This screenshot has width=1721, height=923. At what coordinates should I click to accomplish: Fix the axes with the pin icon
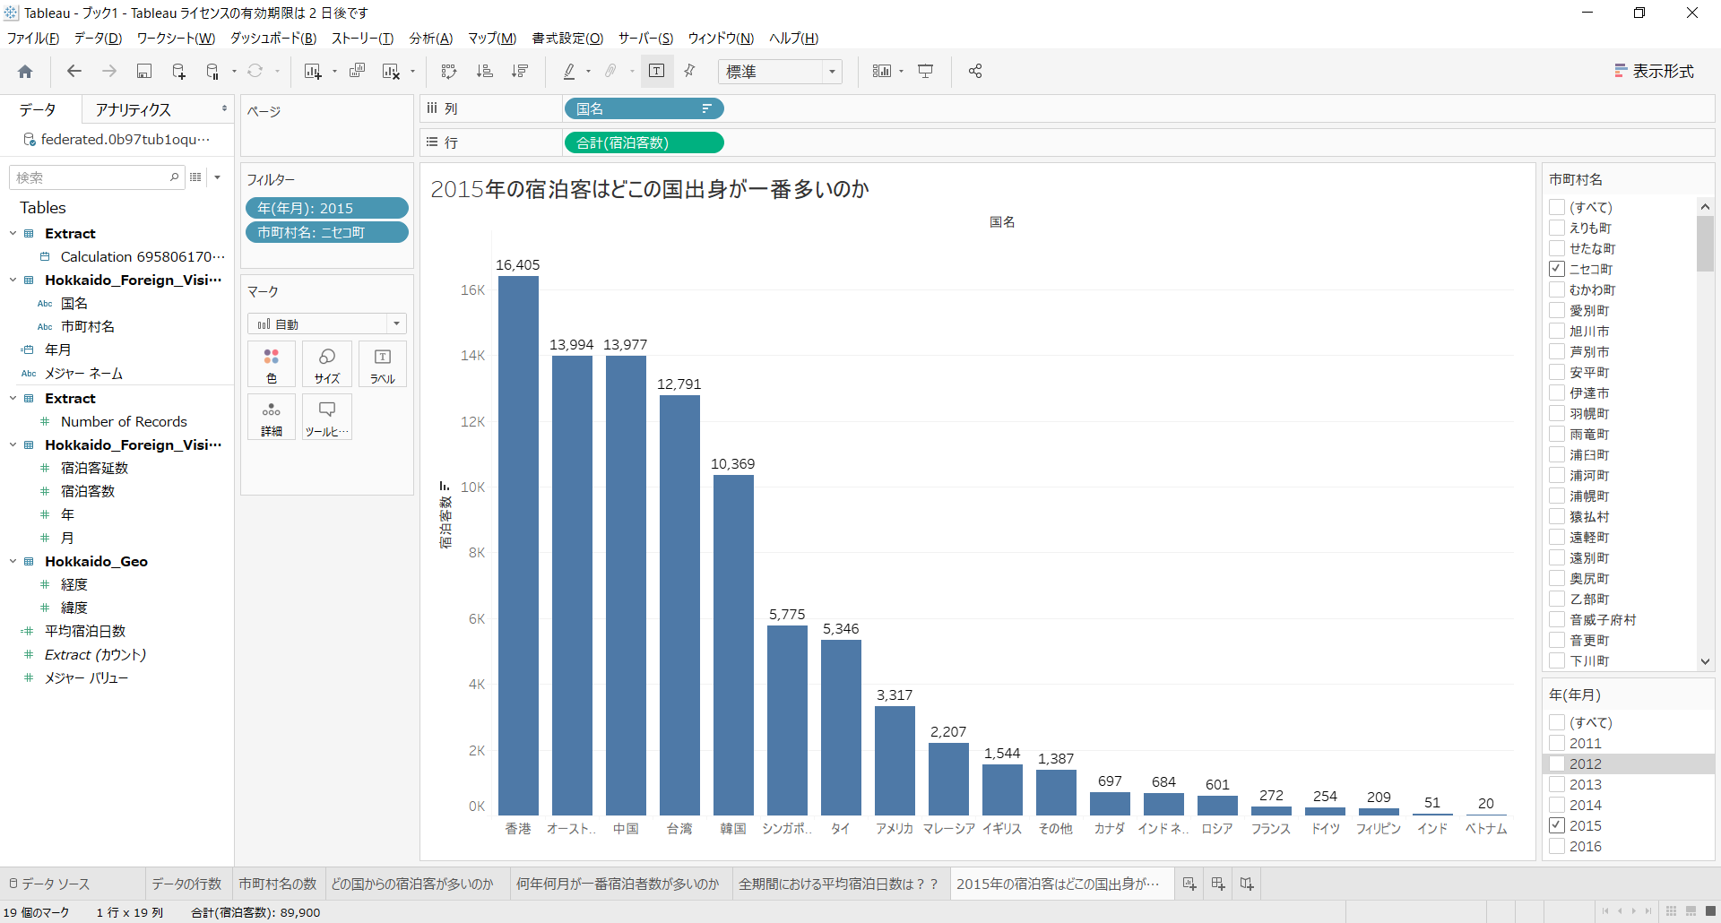tap(689, 72)
